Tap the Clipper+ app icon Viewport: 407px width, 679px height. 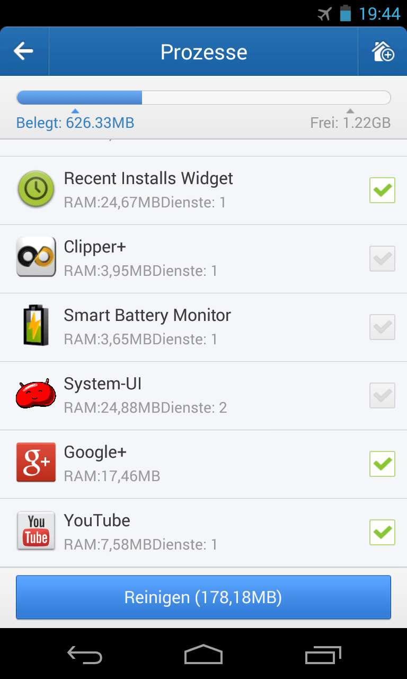[x=36, y=257]
